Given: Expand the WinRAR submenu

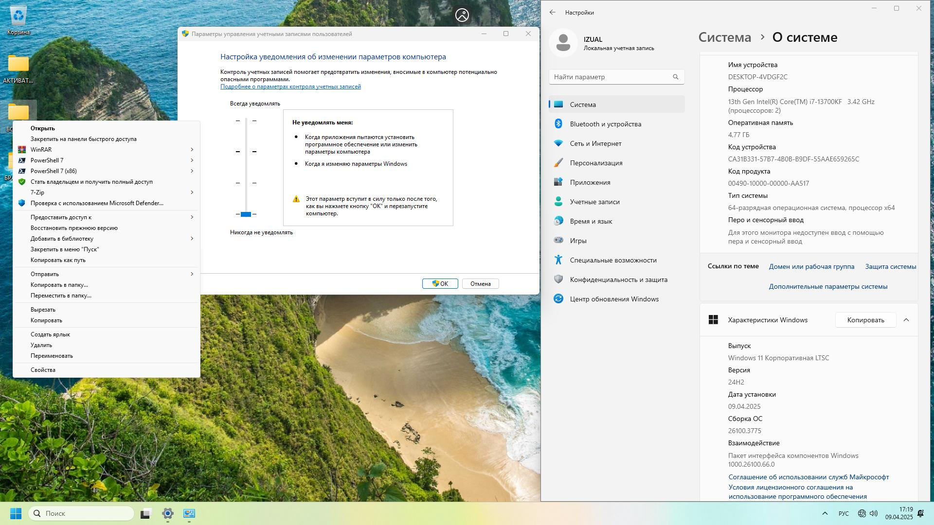Looking at the screenshot, I should pos(192,150).
